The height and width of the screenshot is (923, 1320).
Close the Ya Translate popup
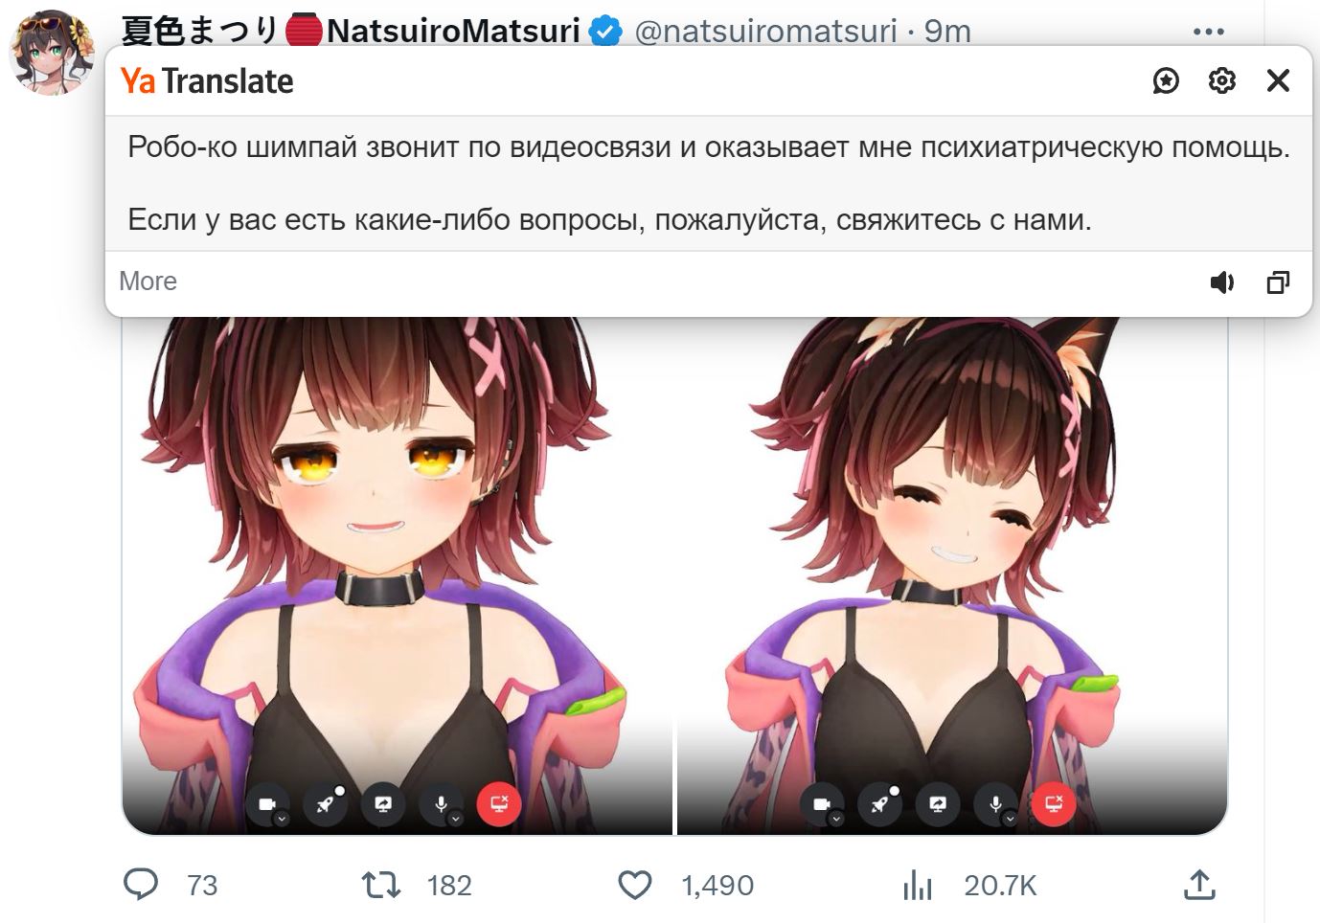pos(1278,80)
